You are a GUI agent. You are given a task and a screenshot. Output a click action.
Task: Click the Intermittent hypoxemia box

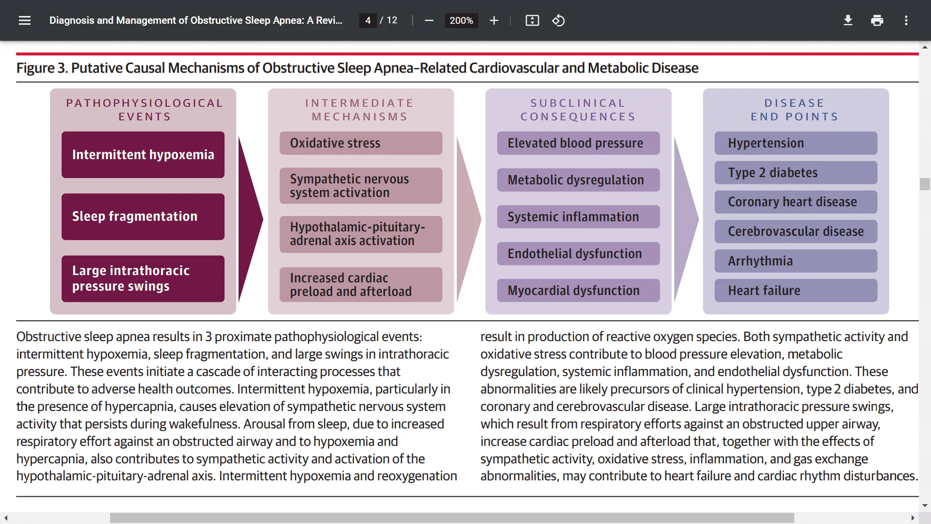pos(143,155)
